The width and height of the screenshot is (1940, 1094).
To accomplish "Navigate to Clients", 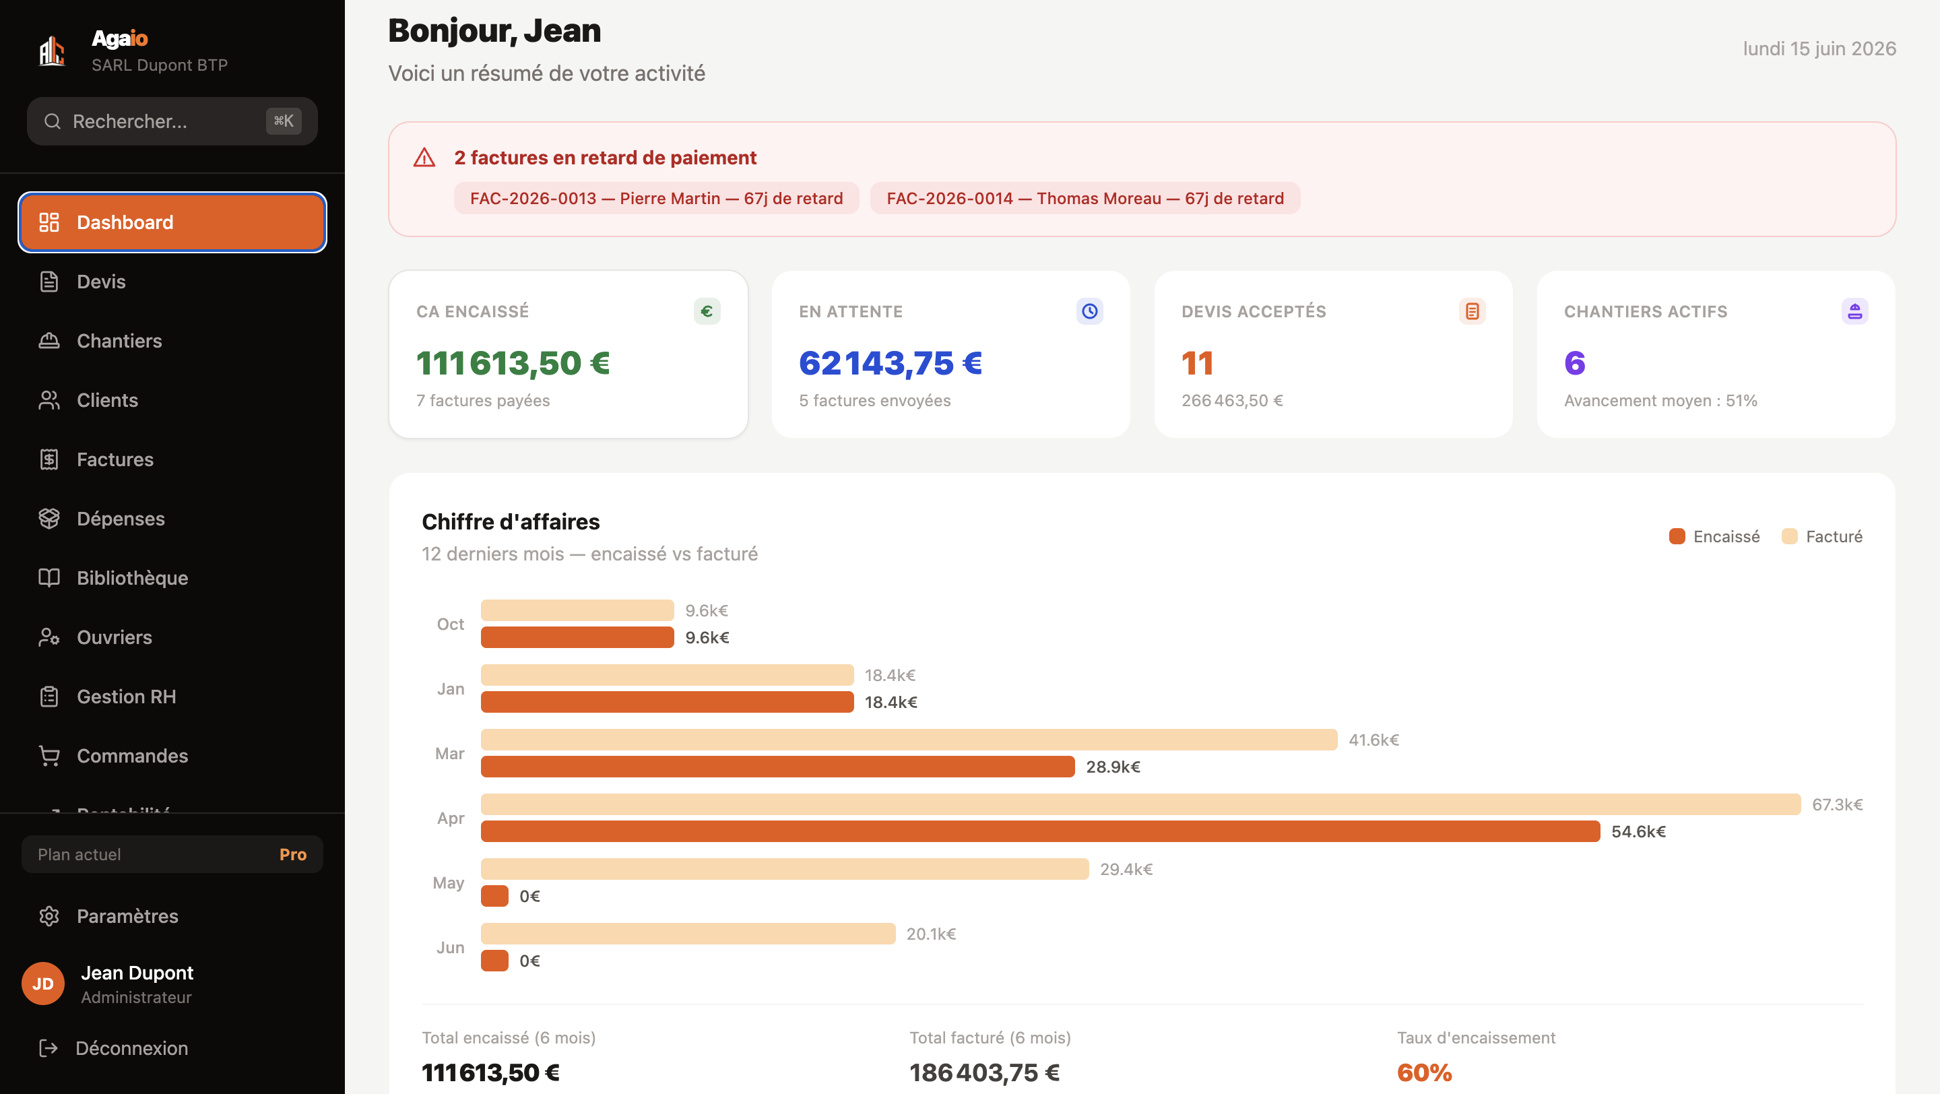I will [172, 399].
